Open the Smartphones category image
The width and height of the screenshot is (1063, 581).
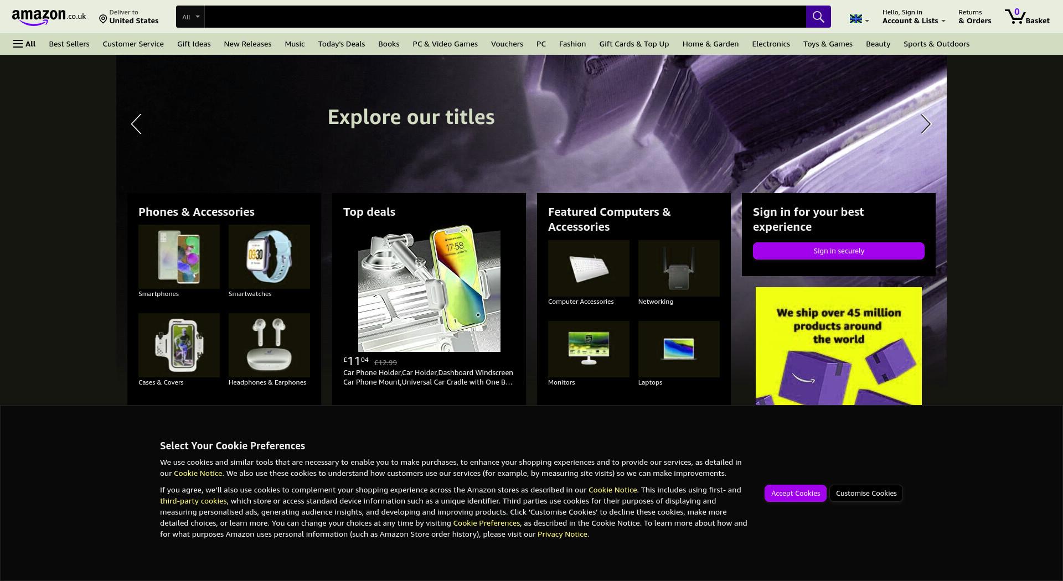(179, 257)
